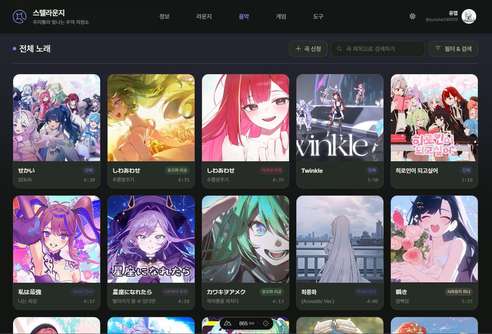
Task: Click 아이리 칸나 tag on 私は最強
Action: coord(83,292)
